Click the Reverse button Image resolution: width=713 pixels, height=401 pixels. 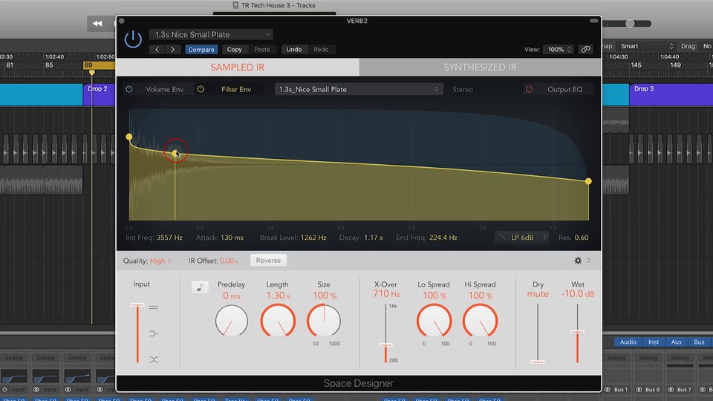pos(268,261)
